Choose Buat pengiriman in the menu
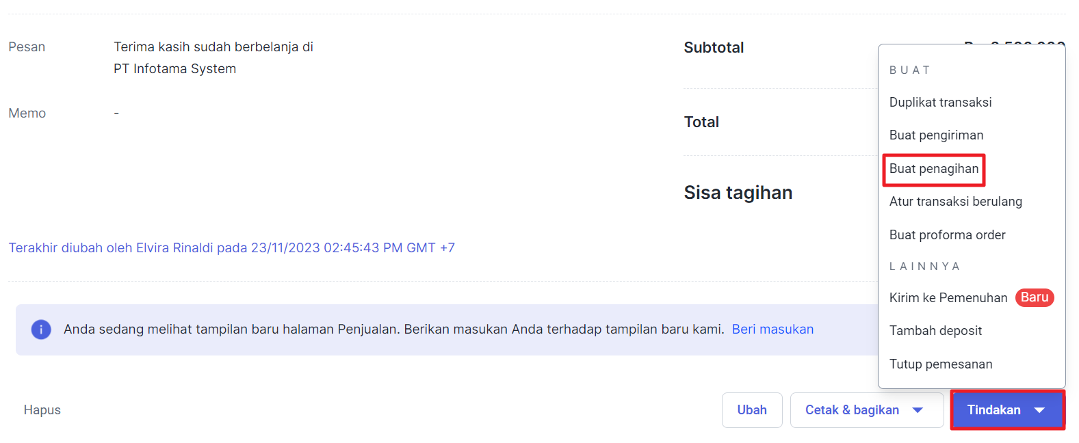 pyautogui.click(x=936, y=135)
